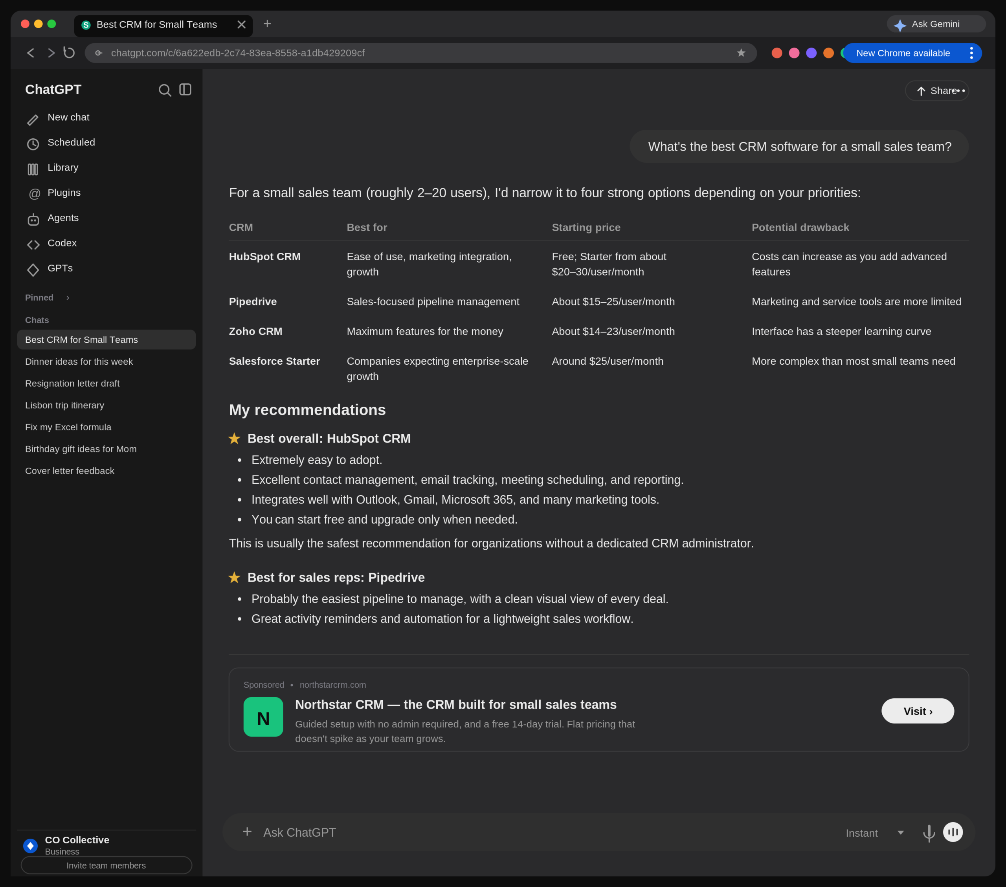Expand the Pinned section chevron
This screenshot has height=887, width=1006.
pyautogui.click(x=68, y=298)
